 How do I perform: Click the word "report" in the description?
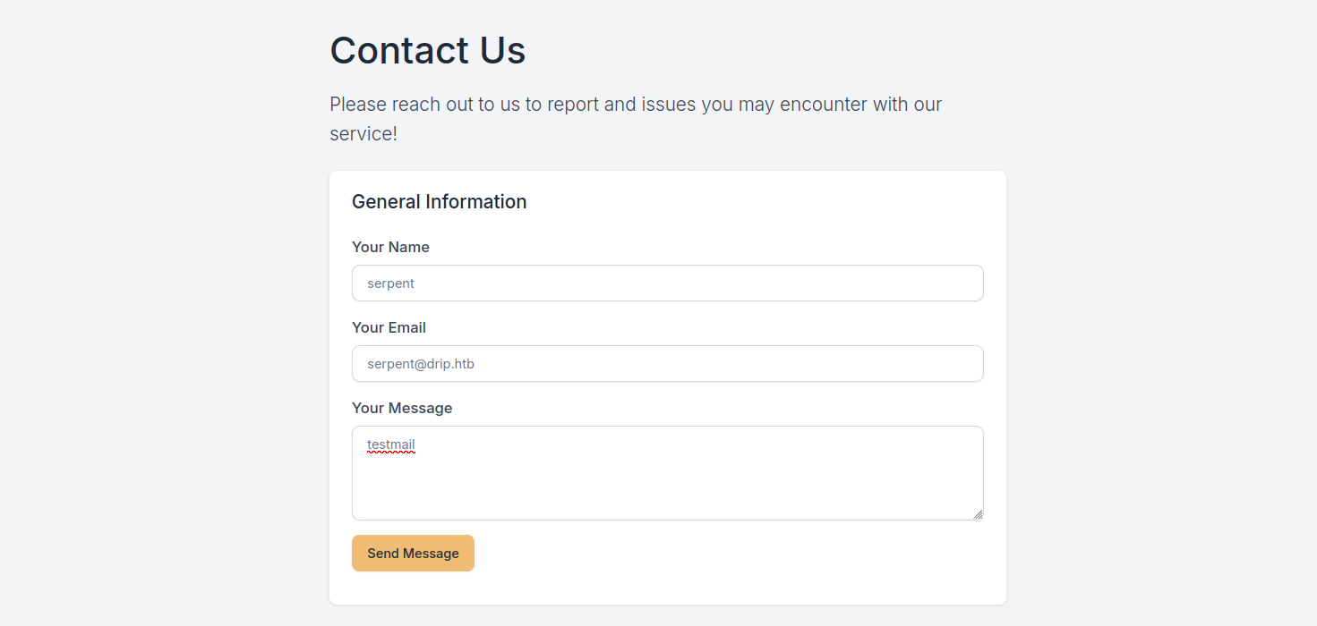573,105
